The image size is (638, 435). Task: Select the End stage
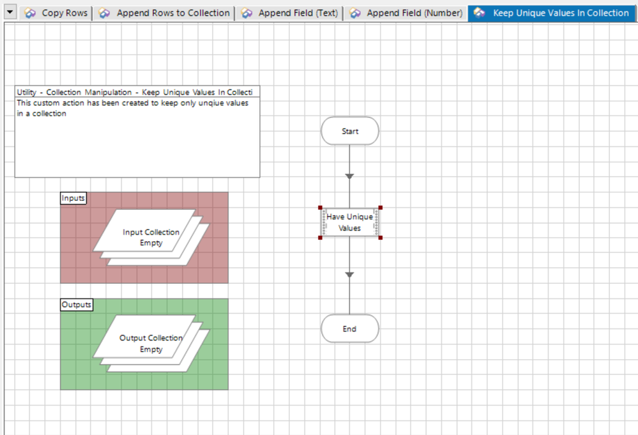point(349,329)
